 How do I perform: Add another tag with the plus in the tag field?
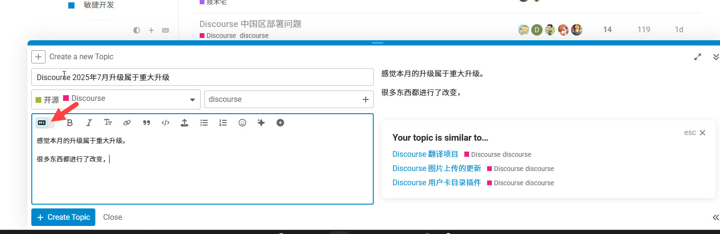pyautogui.click(x=365, y=99)
